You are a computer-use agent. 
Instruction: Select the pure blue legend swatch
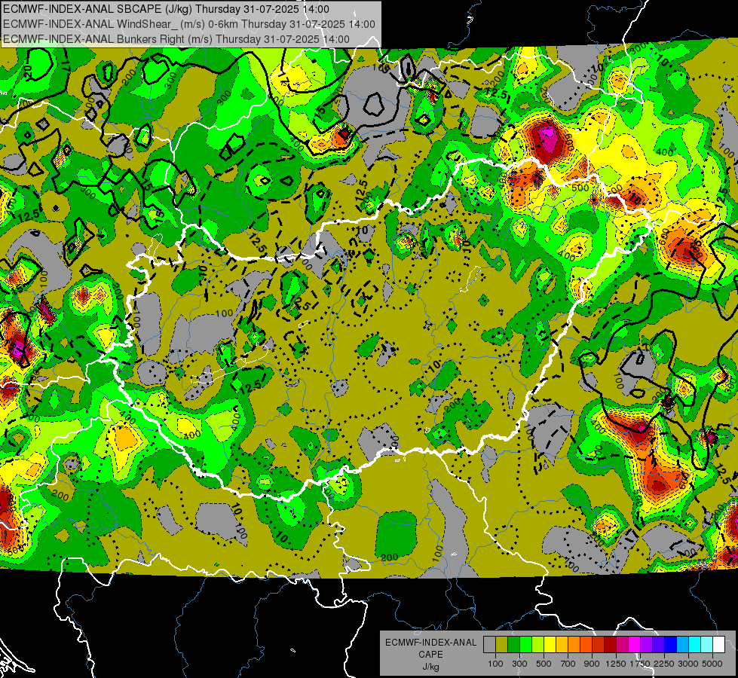pos(671,645)
